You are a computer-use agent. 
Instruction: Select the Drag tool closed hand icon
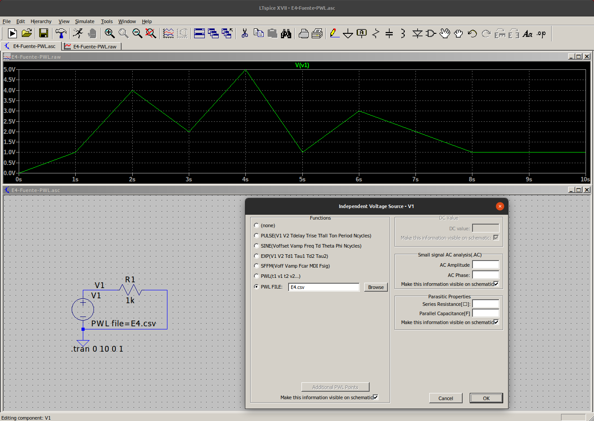point(459,33)
